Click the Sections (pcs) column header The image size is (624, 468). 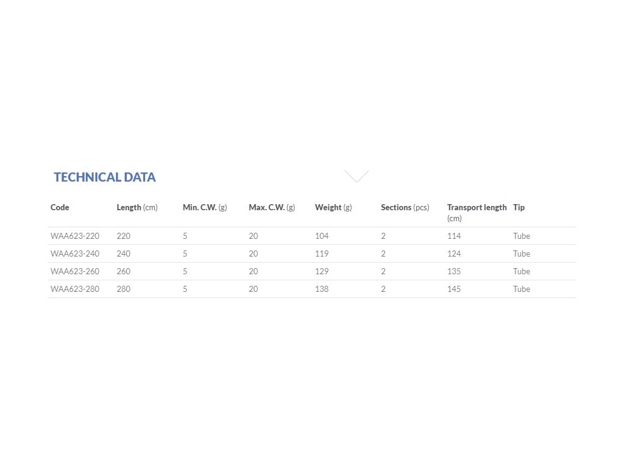point(405,208)
